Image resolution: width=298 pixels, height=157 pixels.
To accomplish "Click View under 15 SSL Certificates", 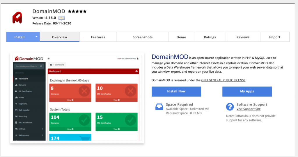I will tap(116, 129).
